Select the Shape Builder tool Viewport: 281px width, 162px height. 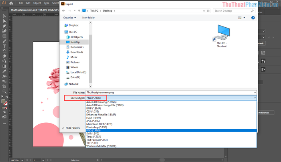coord(4,61)
